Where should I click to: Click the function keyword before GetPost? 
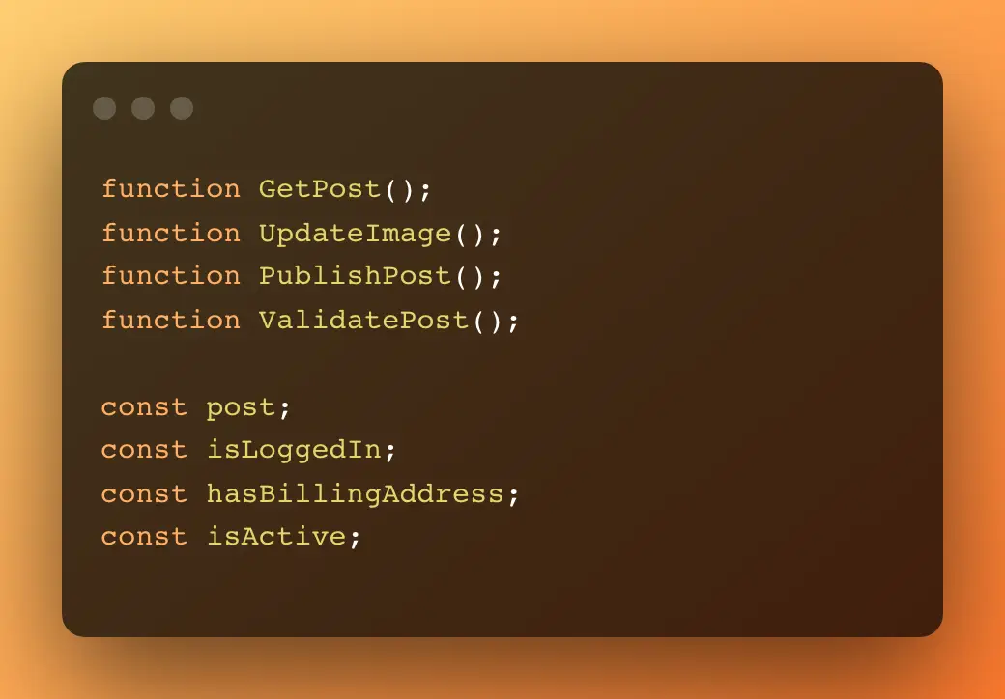pos(171,189)
